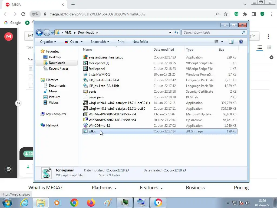Viewport: 277px width, 208px height.
Task: Click the MEGA logo in sidebar
Action: pos(8,37)
